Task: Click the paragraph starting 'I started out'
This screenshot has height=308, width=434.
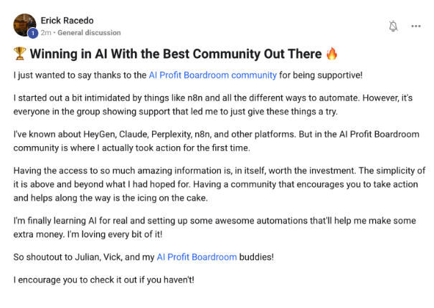Action: [x=215, y=103]
